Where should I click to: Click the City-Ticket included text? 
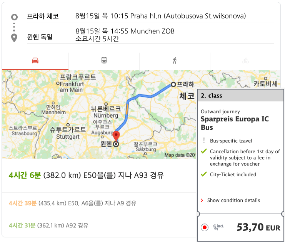[x=233, y=175]
